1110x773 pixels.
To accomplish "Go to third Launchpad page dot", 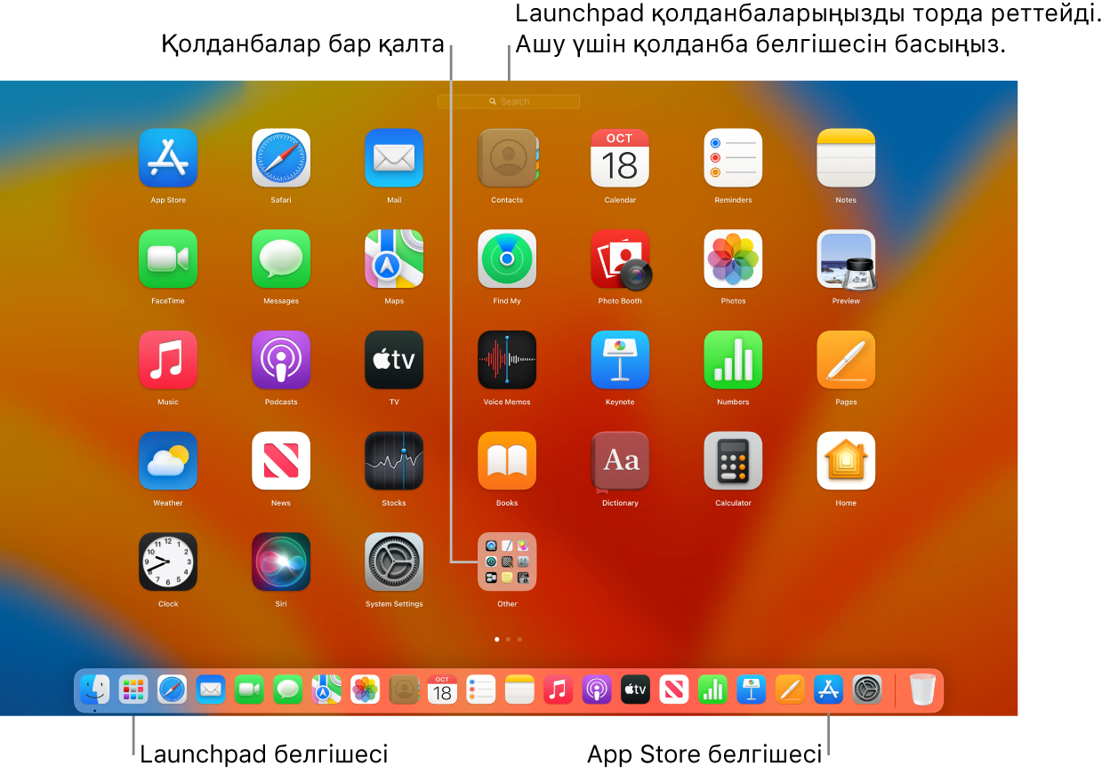I will (x=519, y=639).
